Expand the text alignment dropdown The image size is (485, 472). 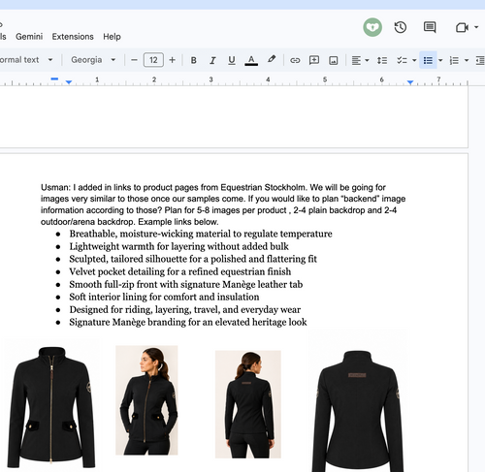[360, 60]
